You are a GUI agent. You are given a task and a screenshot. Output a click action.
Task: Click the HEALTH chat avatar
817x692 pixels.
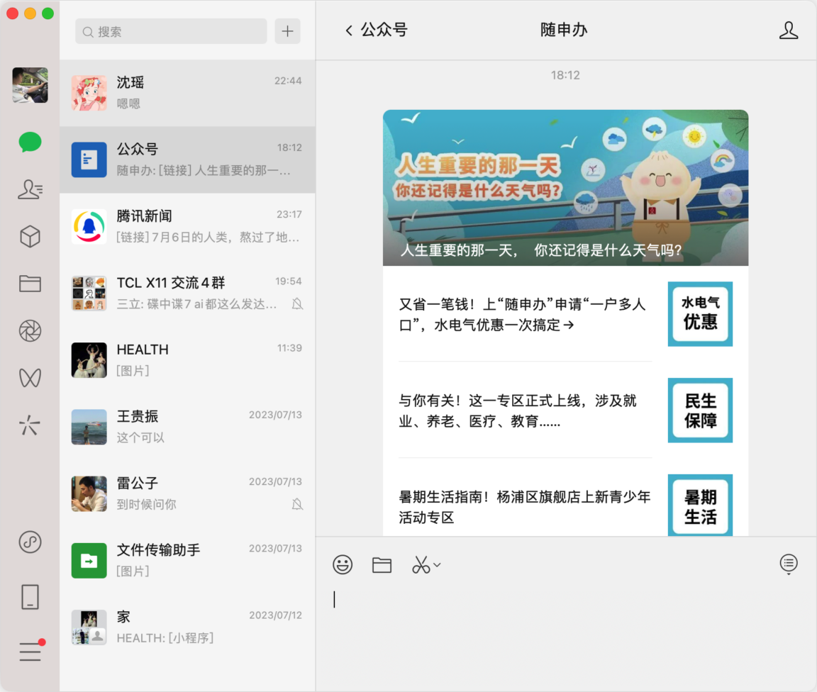coord(89,360)
